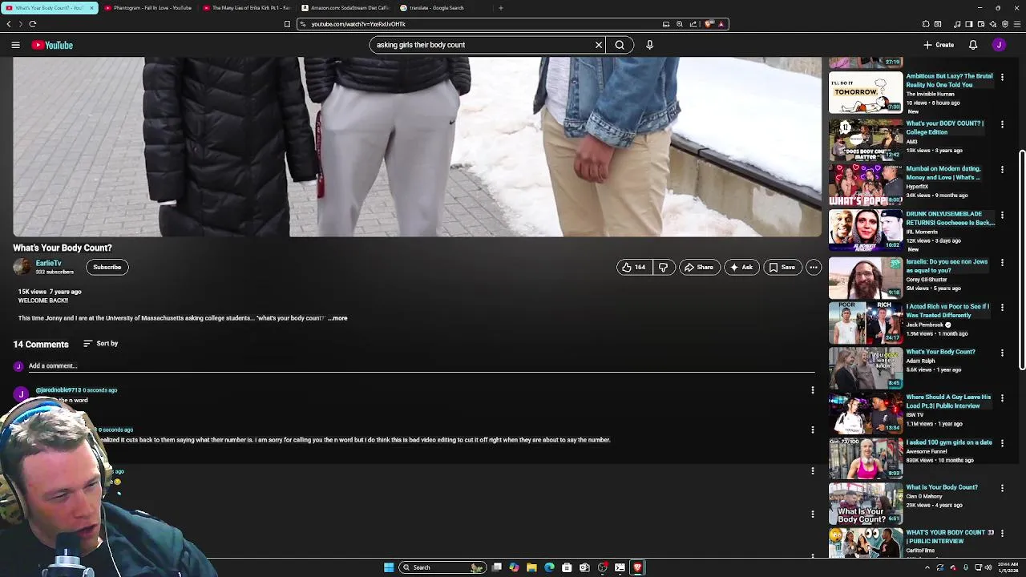Open @jaredmoble9713 commenter profile

(x=59, y=390)
